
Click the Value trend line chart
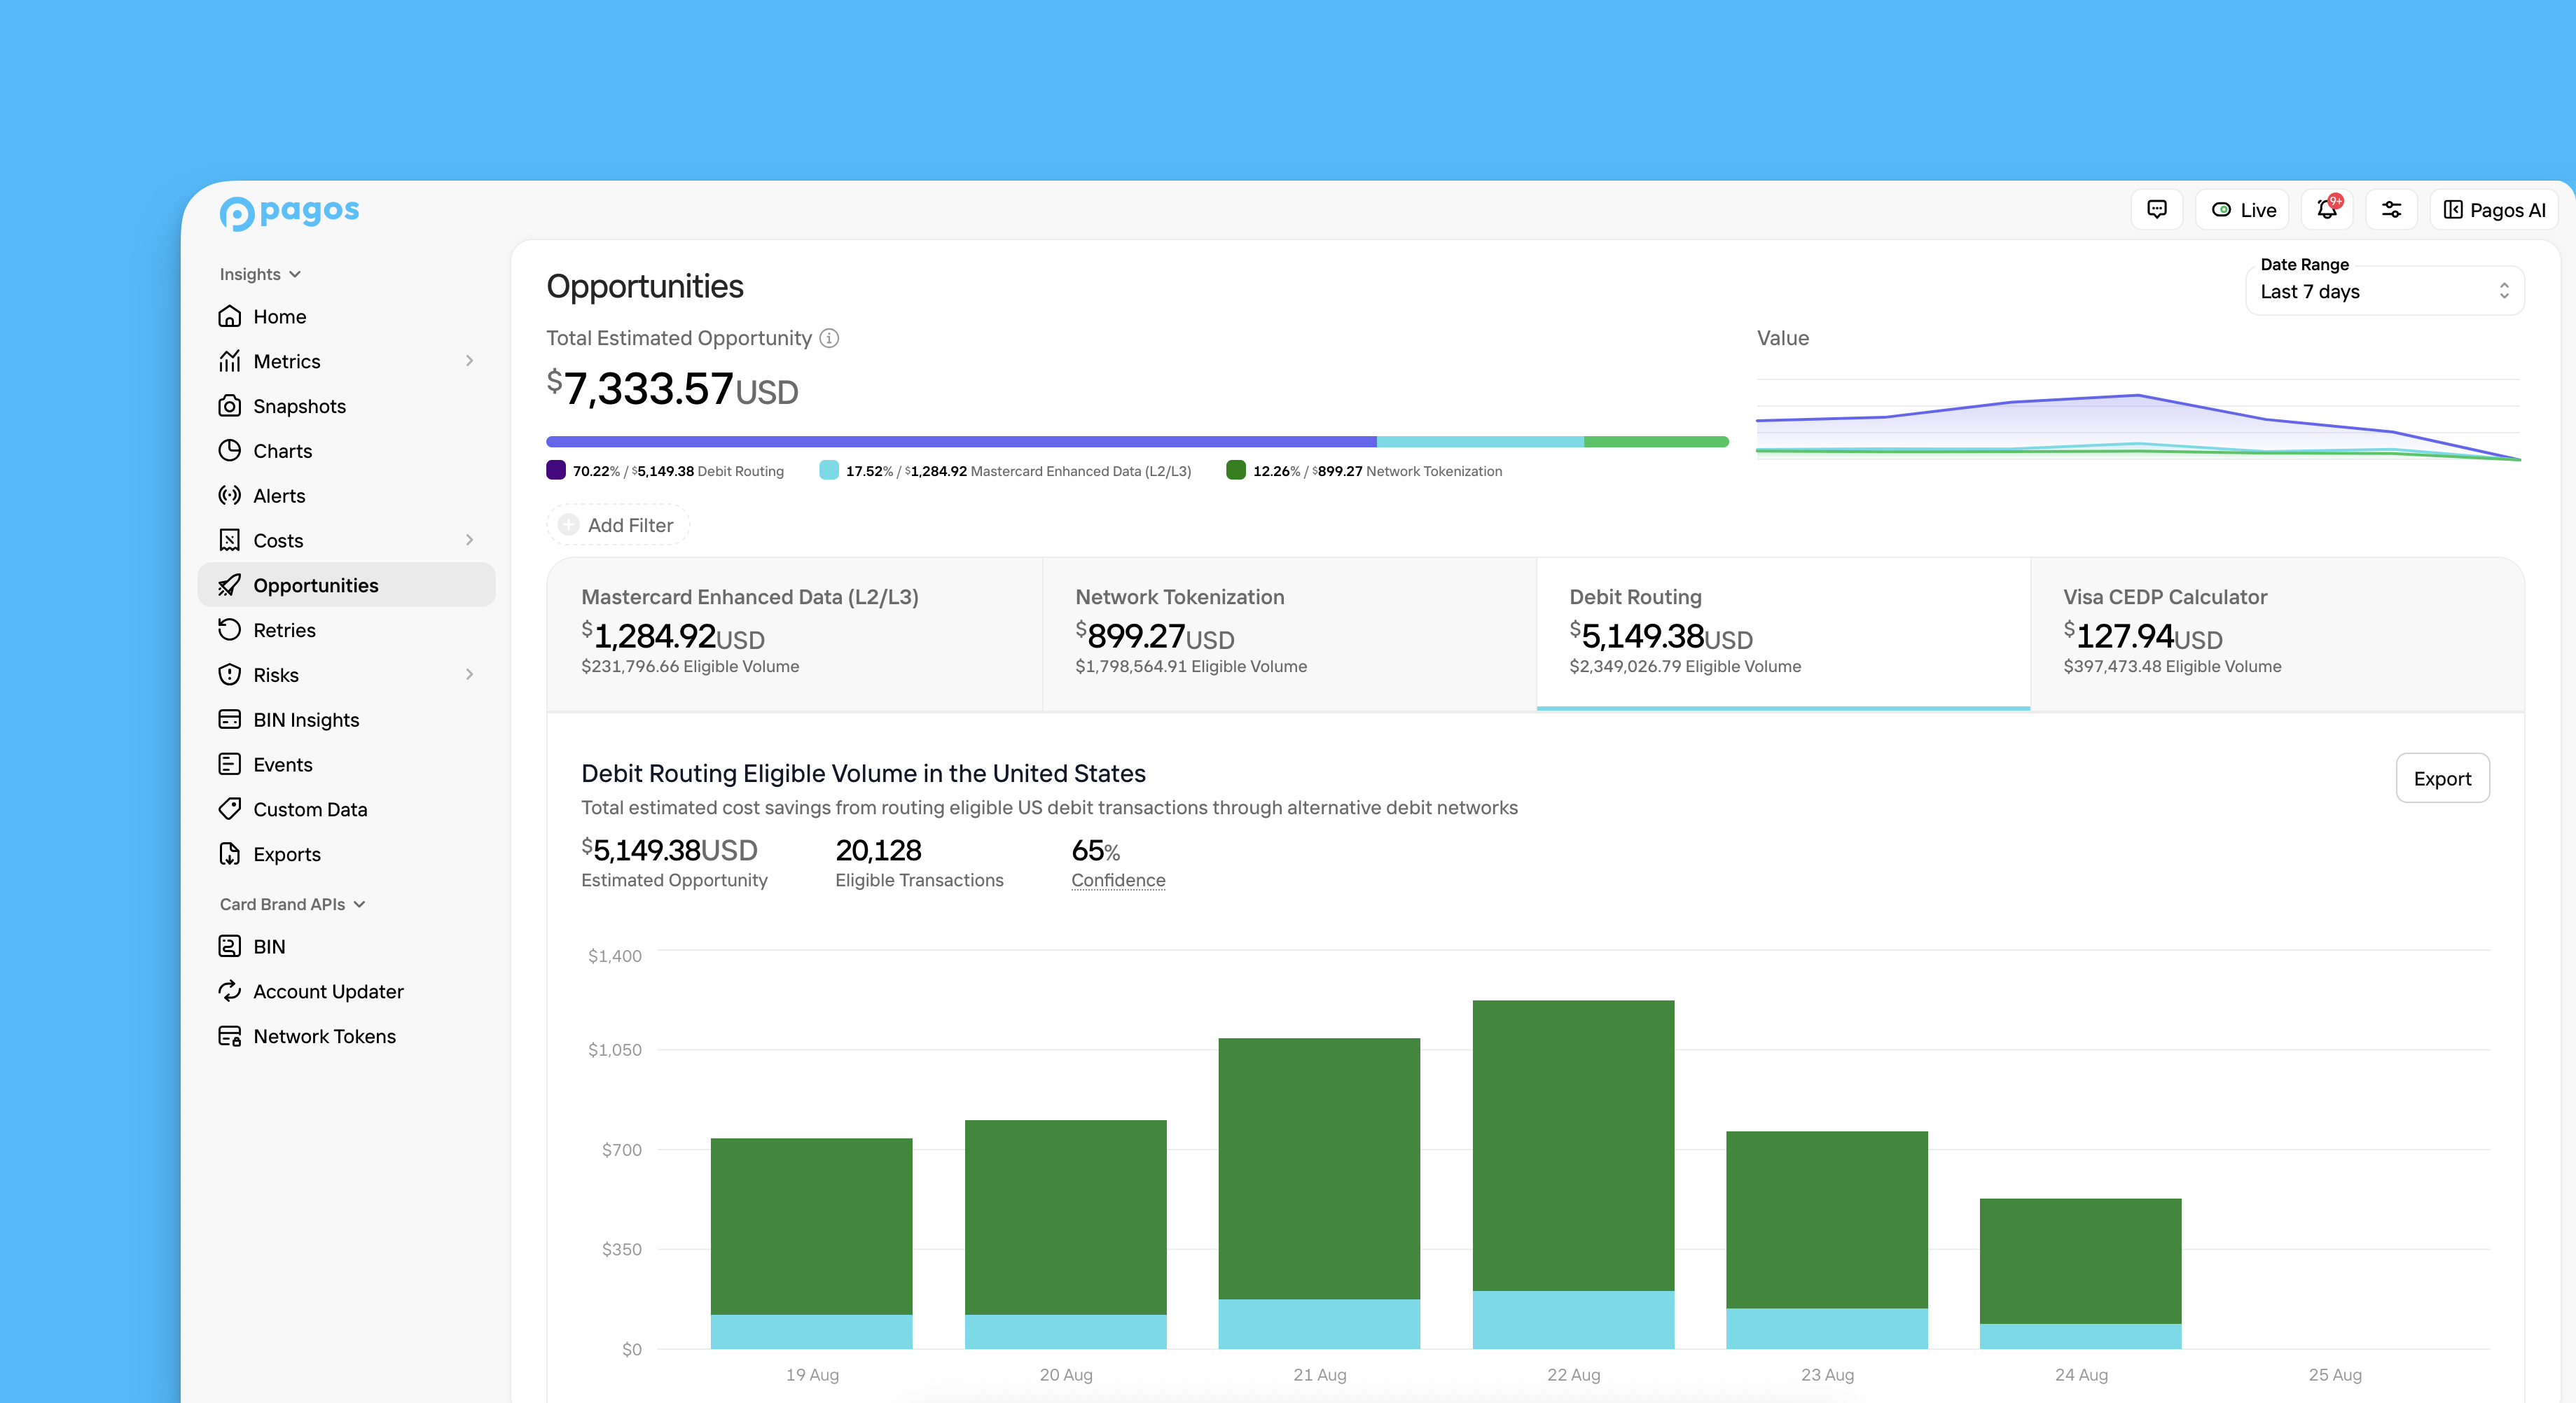(x=2138, y=419)
